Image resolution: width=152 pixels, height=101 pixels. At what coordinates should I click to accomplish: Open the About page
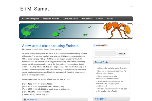tap(110, 19)
